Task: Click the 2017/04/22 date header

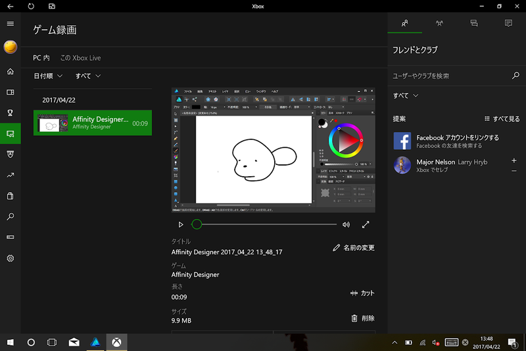Action: 59,100
